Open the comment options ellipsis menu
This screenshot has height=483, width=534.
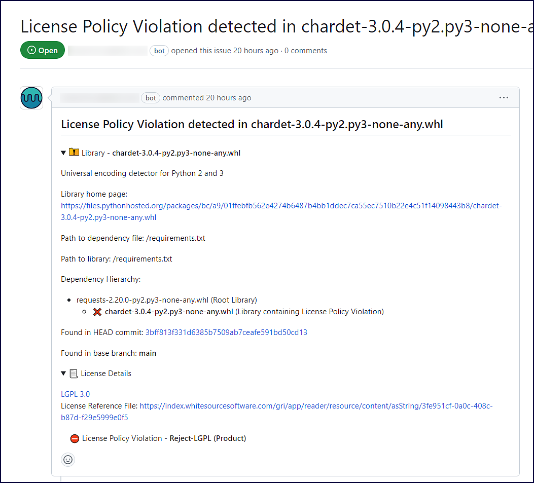[504, 98]
